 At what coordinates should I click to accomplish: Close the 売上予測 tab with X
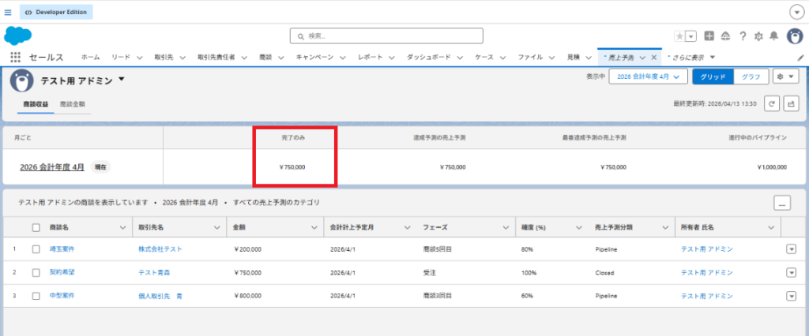(x=653, y=58)
